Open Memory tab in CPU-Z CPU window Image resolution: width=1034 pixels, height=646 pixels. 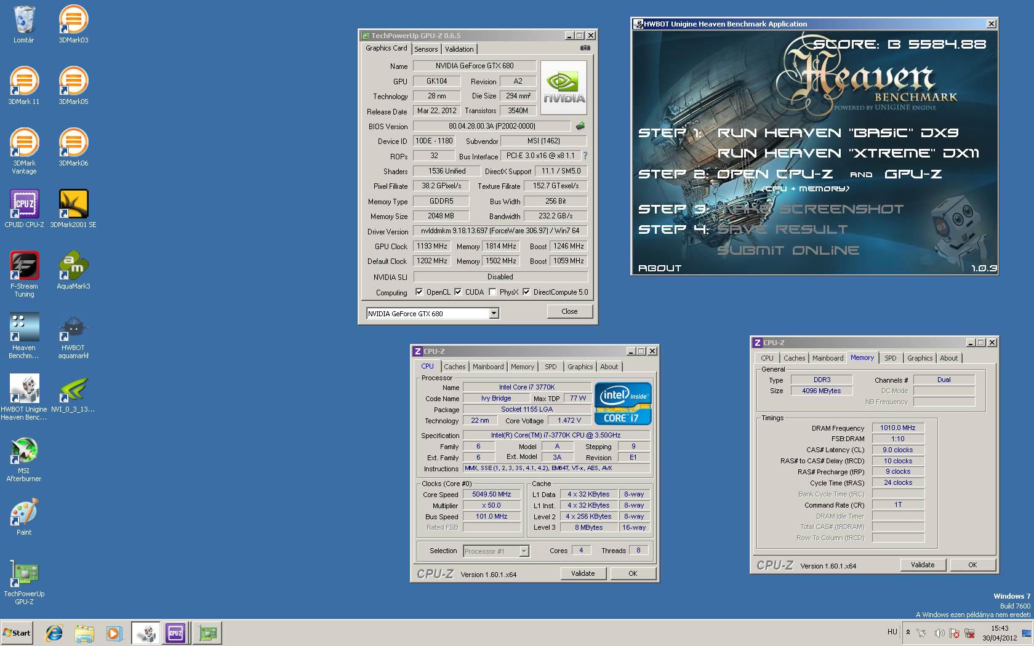coord(523,367)
